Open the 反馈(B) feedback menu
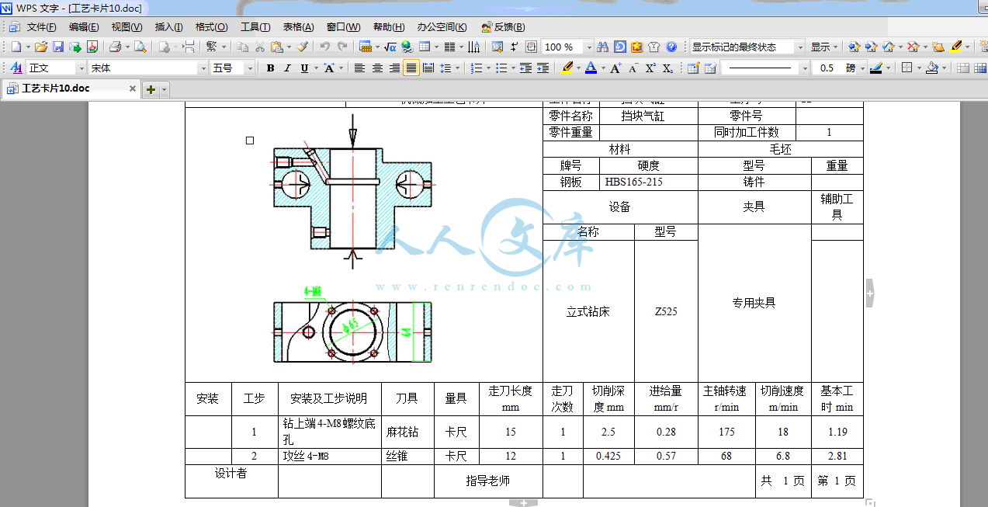988x507 pixels. (x=503, y=26)
